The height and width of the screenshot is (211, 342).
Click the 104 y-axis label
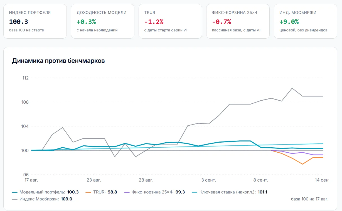[25, 126]
